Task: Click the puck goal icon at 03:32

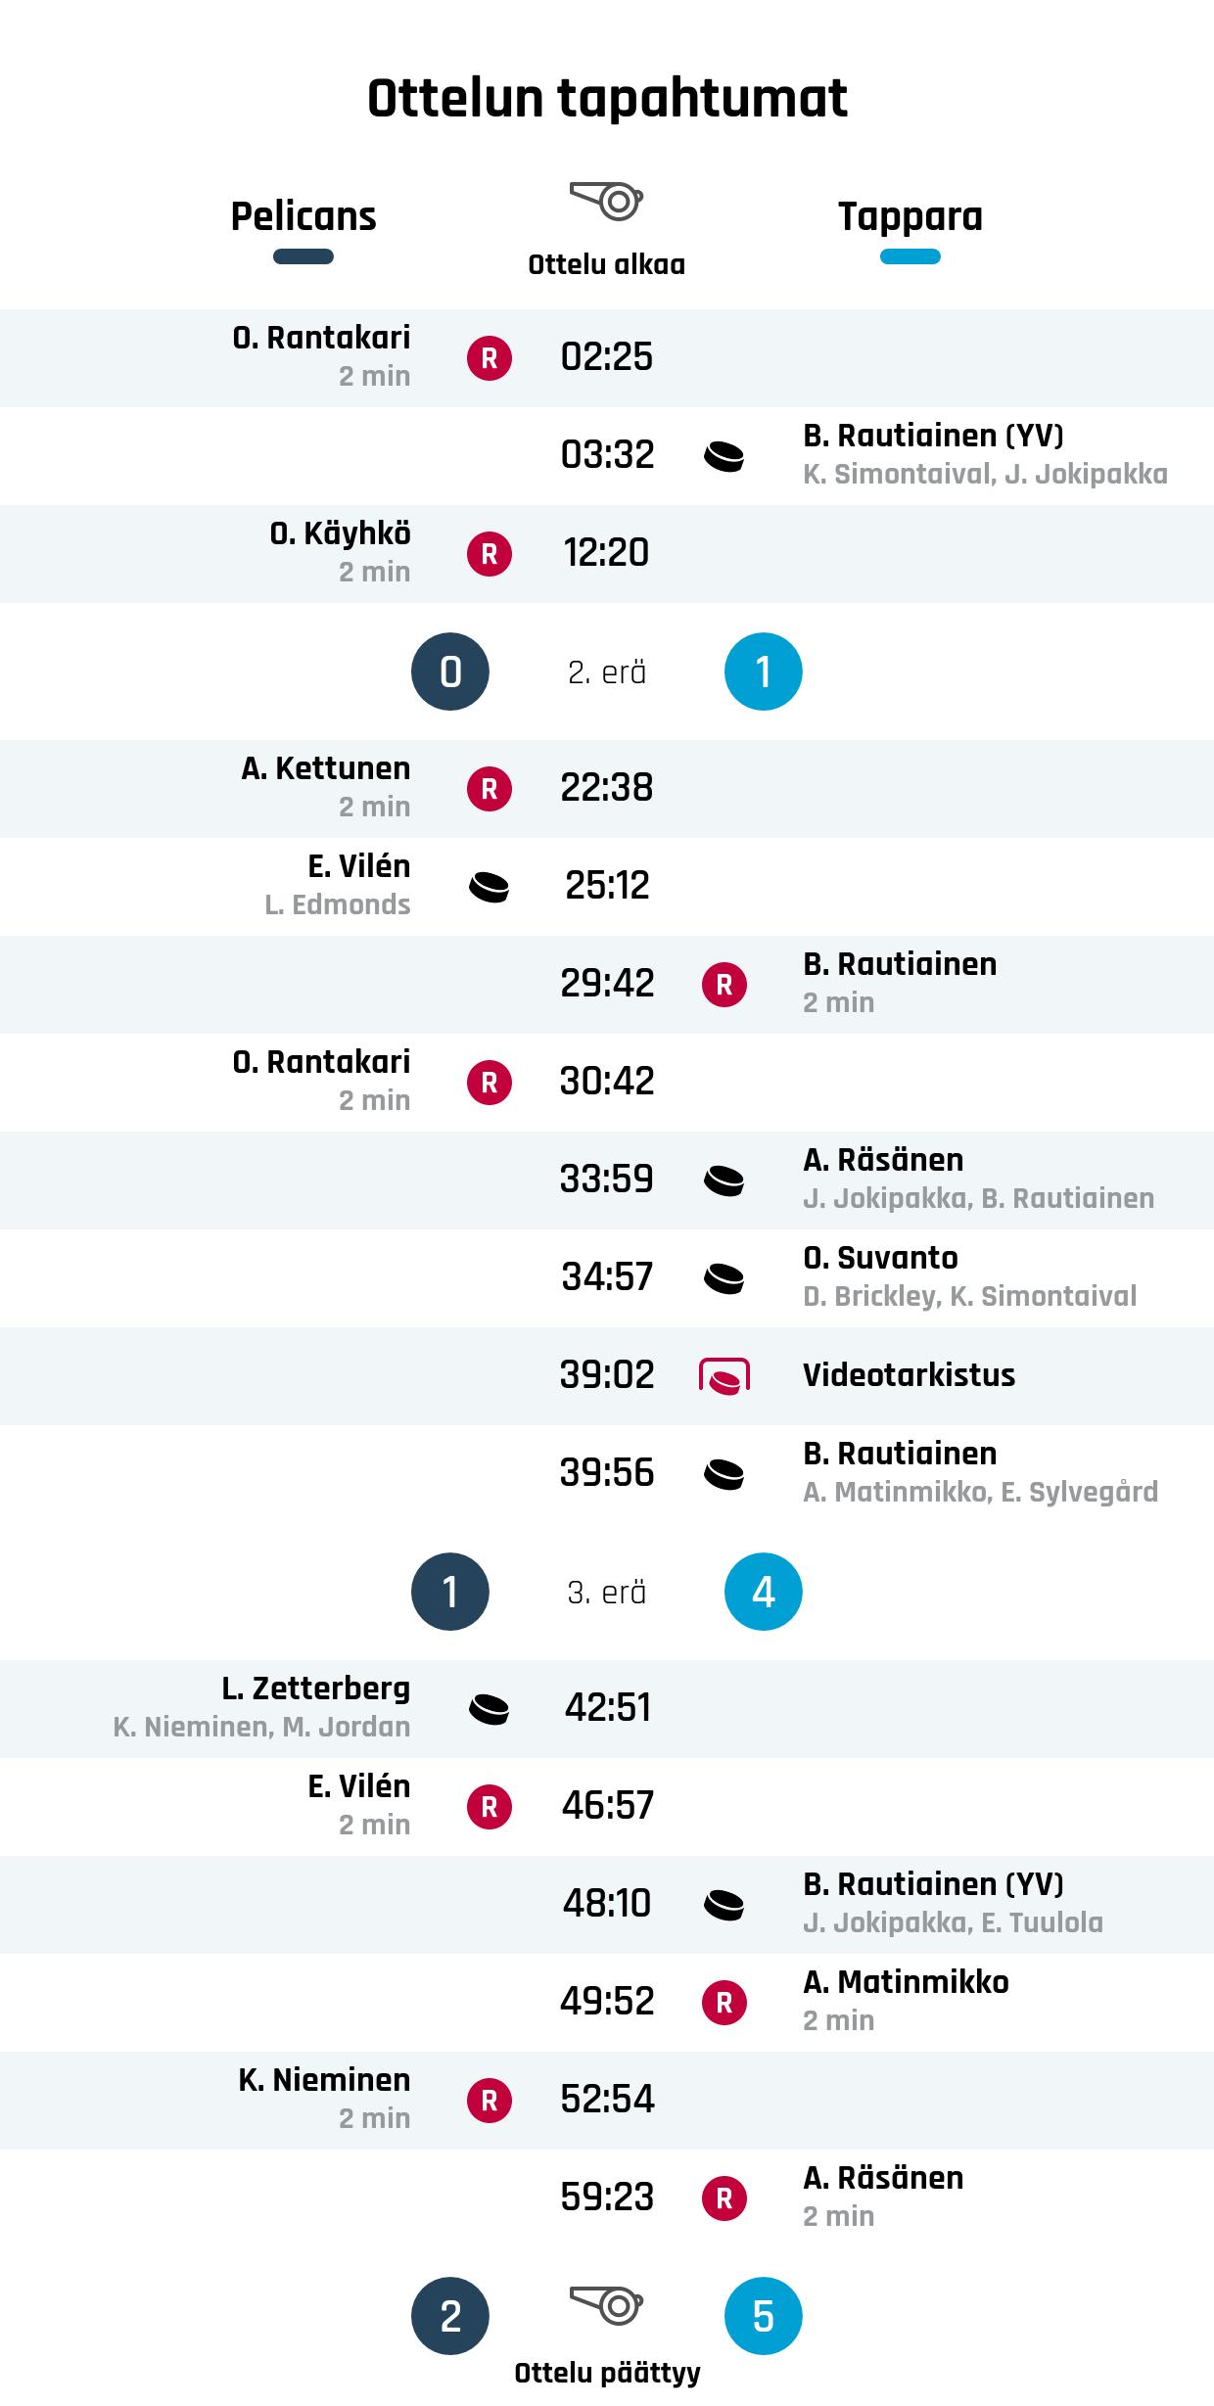Action: [x=724, y=456]
